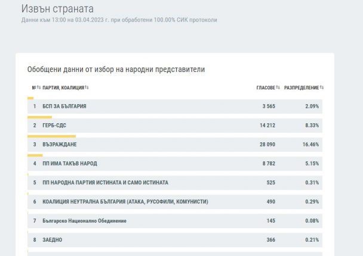Image resolution: width=363 pixels, height=256 pixels.
Task: Click the Извън страната page heading
Action: point(57,9)
